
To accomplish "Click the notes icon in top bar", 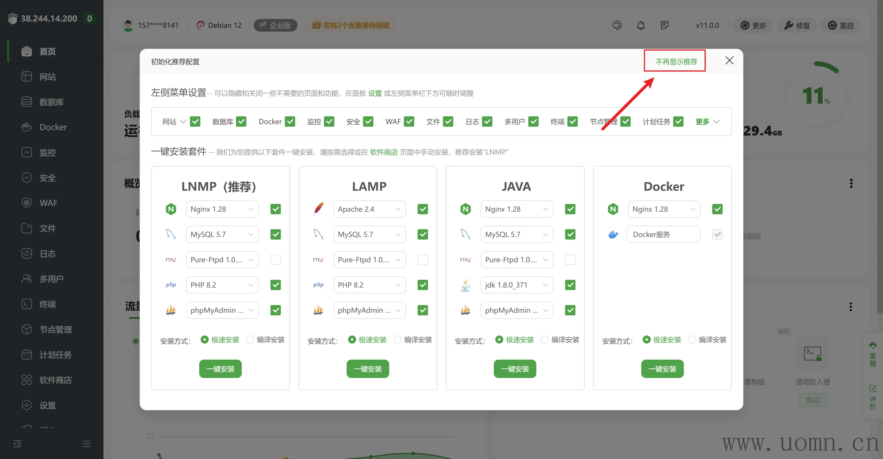I will point(665,25).
